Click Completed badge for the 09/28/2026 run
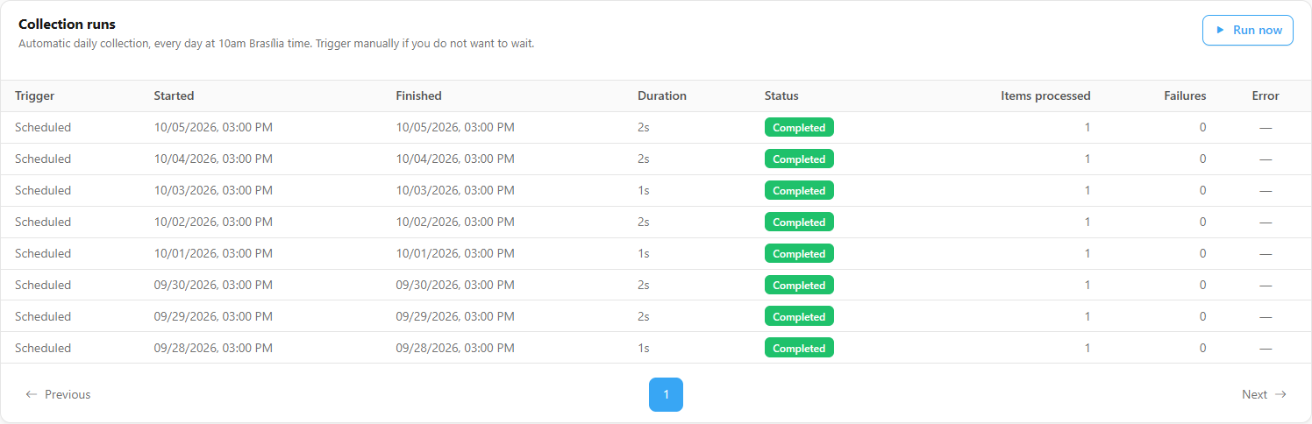 799,348
